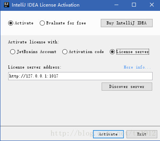The height and width of the screenshot is (141, 160).
Task: Focus the License server address text field
Action: pyautogui.click(x=80, y=76)
